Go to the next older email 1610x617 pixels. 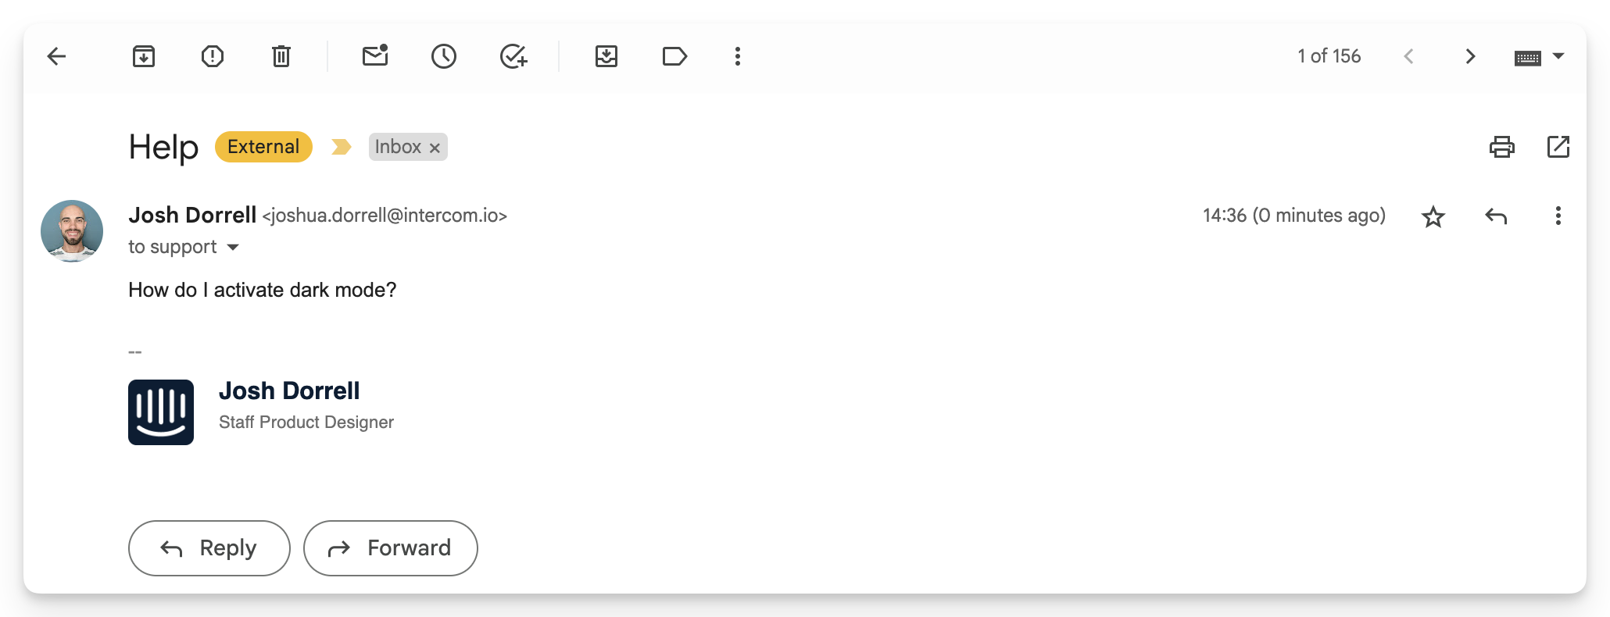(1470, 56)
